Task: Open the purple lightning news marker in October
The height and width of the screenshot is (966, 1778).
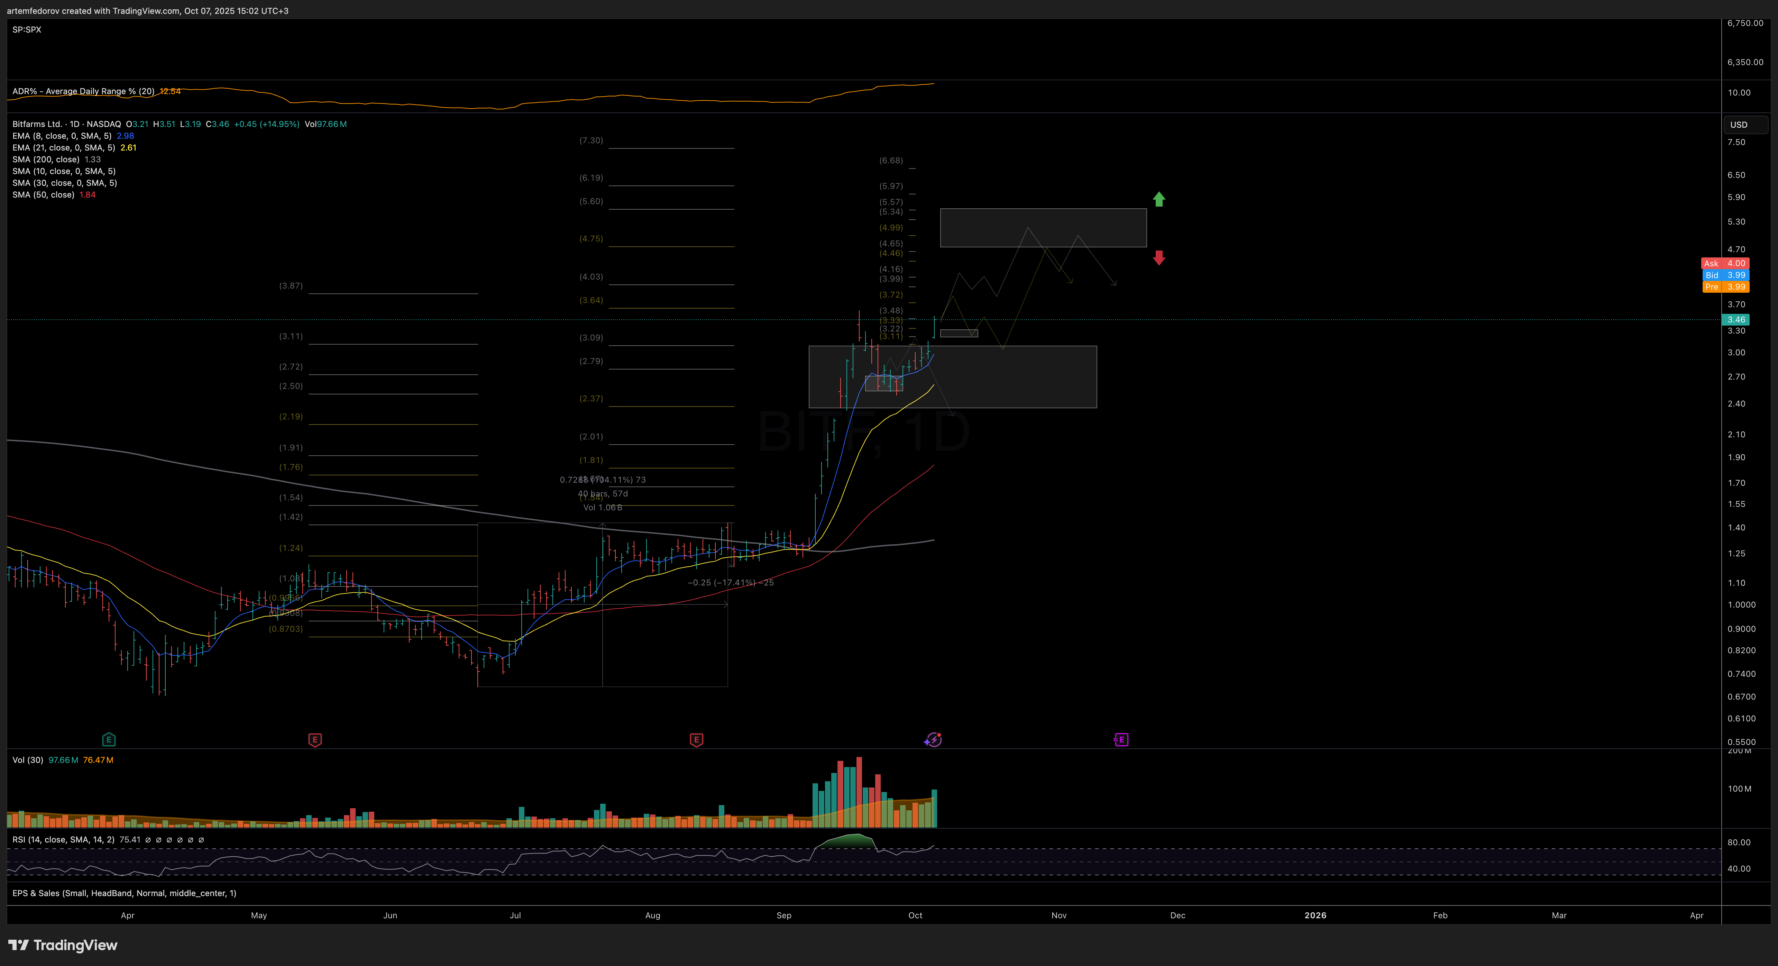Action: pos(933,739)
